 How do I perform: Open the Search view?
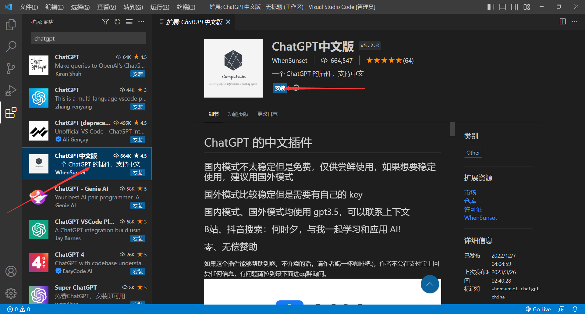(x=11, y=46)
